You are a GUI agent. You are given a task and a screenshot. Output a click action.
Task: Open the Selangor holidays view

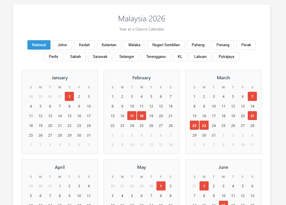[126, 56]
